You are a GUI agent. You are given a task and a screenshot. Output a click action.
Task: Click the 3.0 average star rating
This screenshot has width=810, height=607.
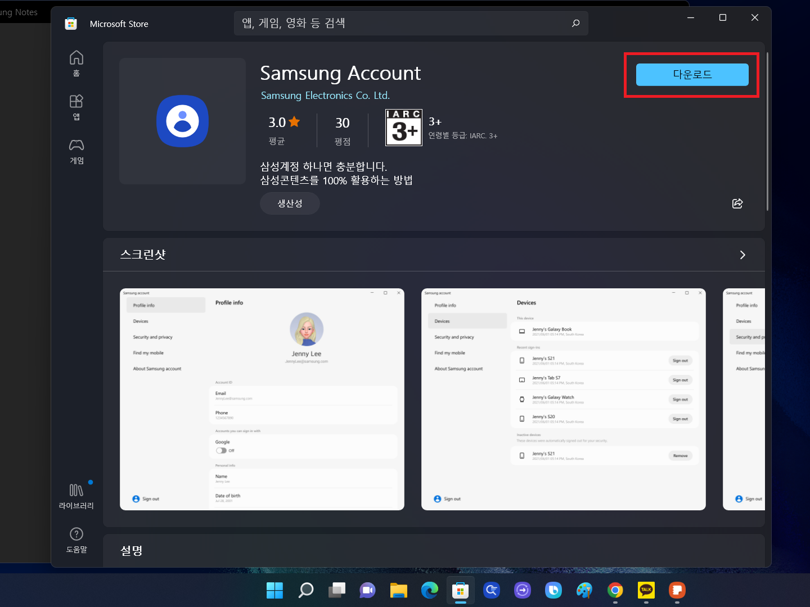pyautogui.click(x=284, y=122)
